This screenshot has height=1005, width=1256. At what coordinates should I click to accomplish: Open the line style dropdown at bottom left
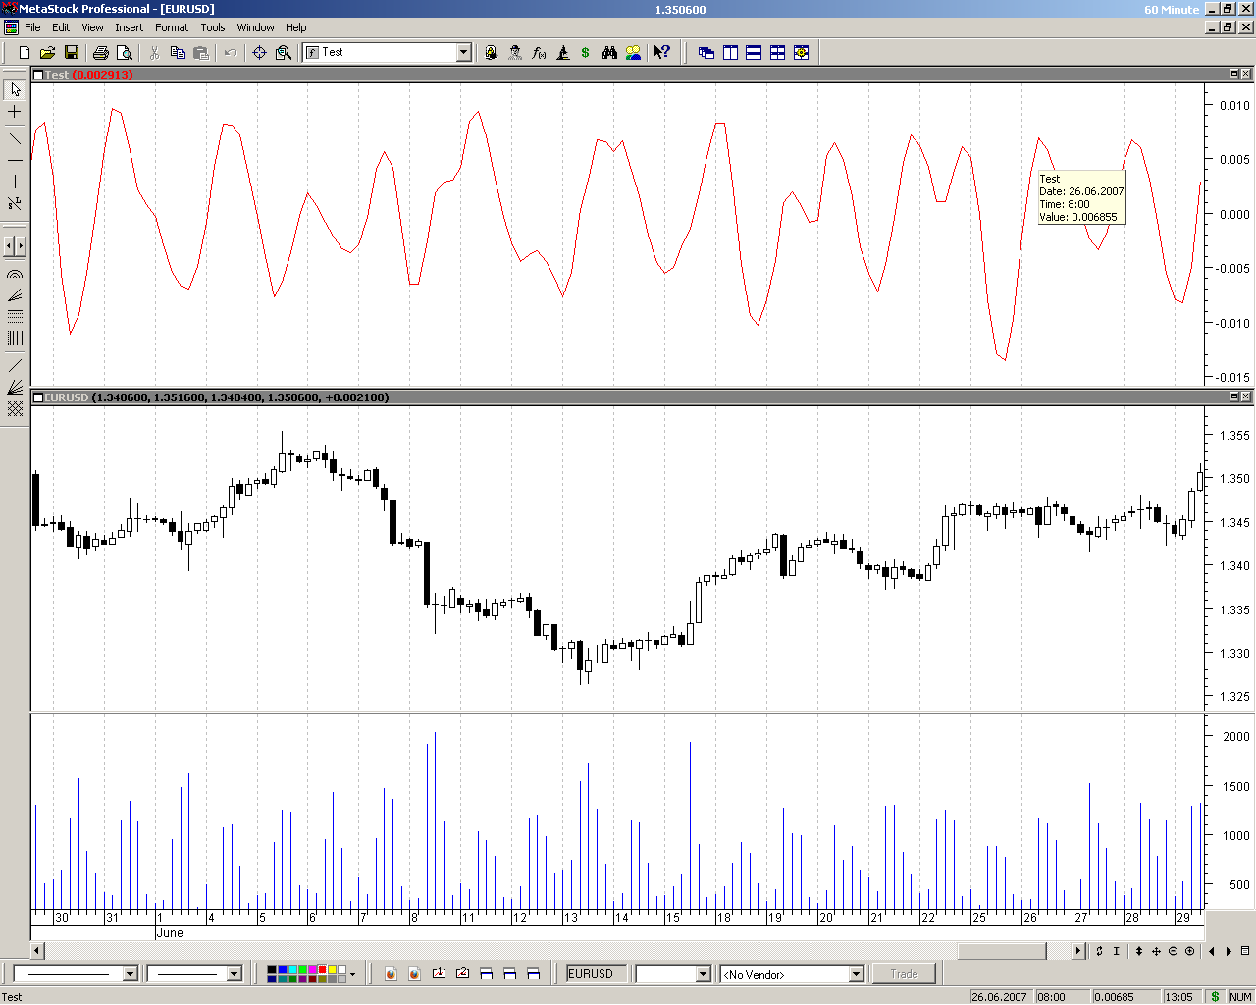click(130, 974)
